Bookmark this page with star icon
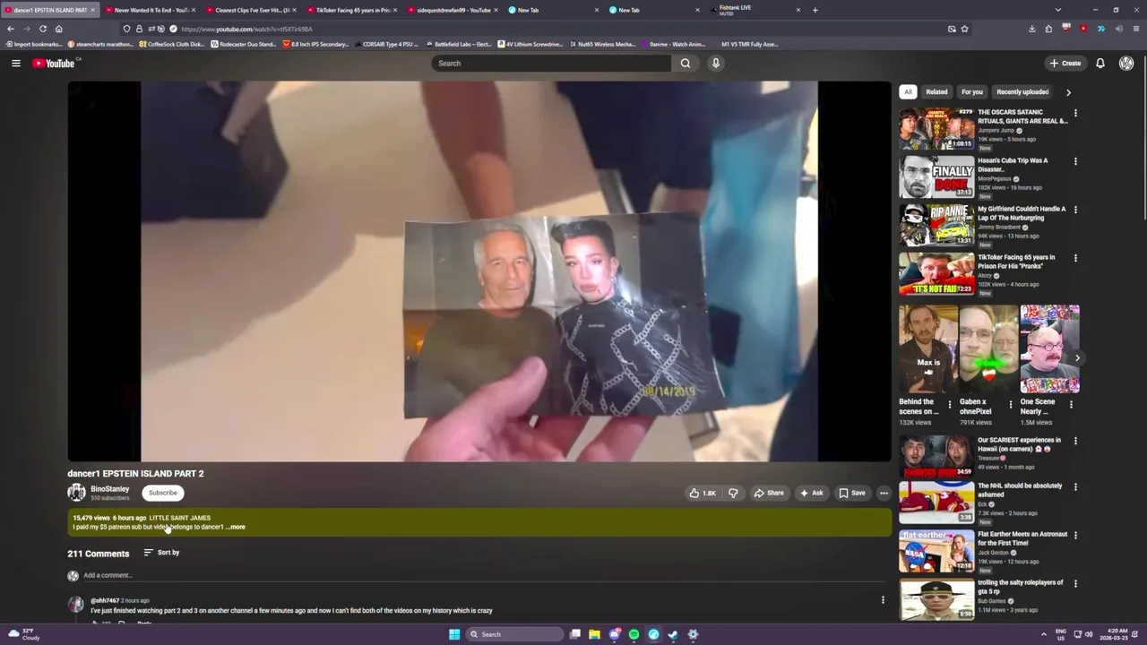The height and width of the screenshot is (645, 1147). (x=964, y=29)
